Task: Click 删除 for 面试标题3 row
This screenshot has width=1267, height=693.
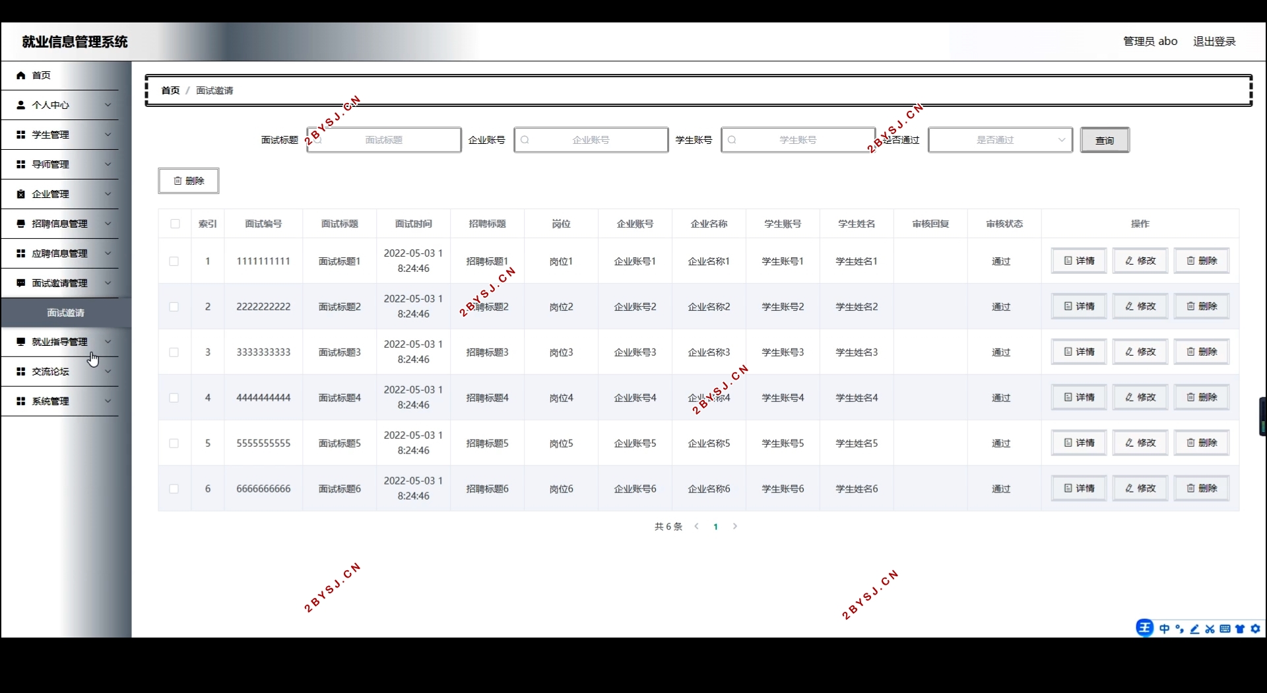Action: click(1202, 352)
